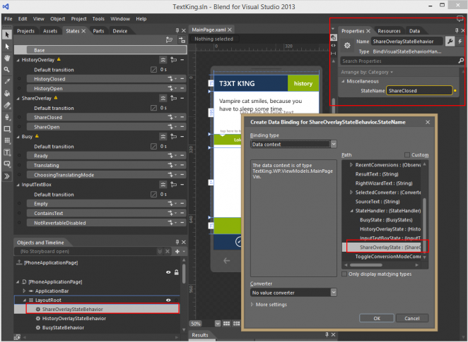Collapse the Miscellaneous category
Screen dimensions: 468x342
click(343, 81)
